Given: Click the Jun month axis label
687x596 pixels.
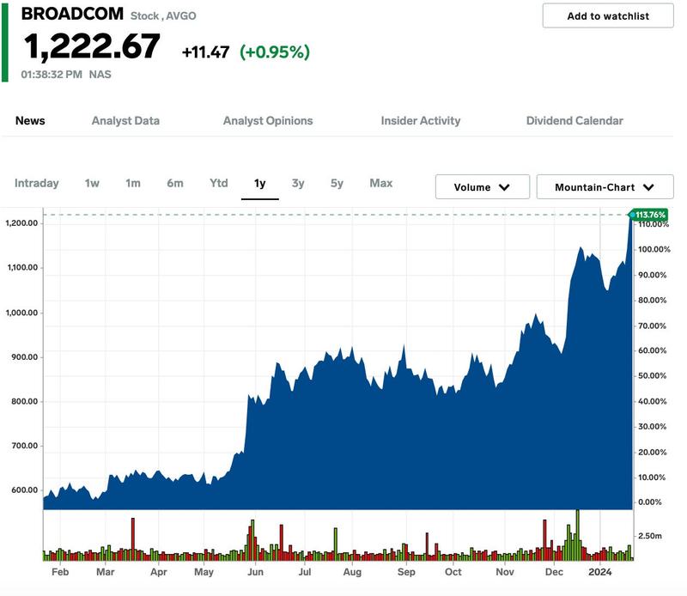Looking at the screenshot, I should tap(255, 572).
